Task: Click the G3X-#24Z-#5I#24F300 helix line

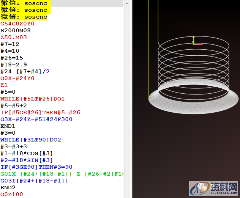Action: point(36,119)
